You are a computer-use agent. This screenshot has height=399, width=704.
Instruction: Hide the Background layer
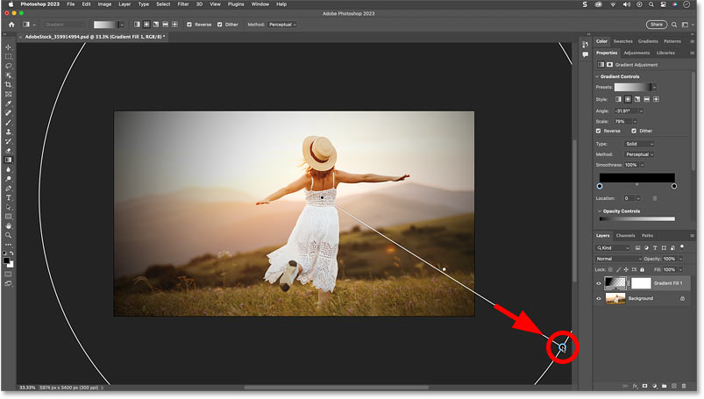pos(600,298)
